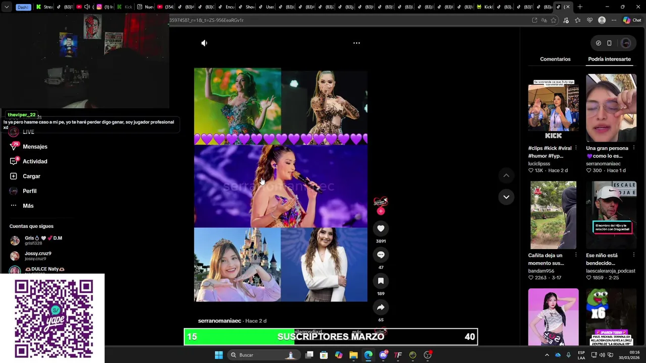
Task: Open serranomaniaec creator username link
Action: tap(219, 321)
